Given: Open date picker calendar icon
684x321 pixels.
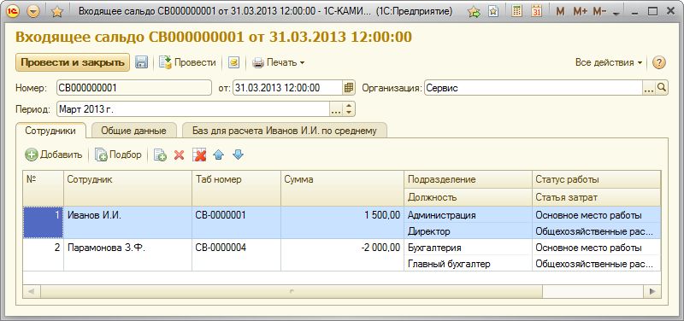Looking at the screenshot, I should pyautogui.click(x=349, y=88).
